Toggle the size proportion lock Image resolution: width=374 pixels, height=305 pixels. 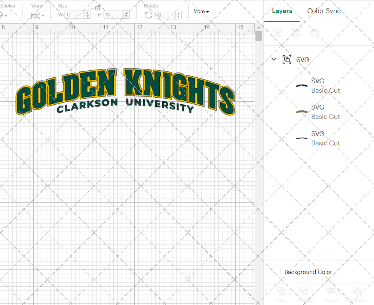click(98, 7)
